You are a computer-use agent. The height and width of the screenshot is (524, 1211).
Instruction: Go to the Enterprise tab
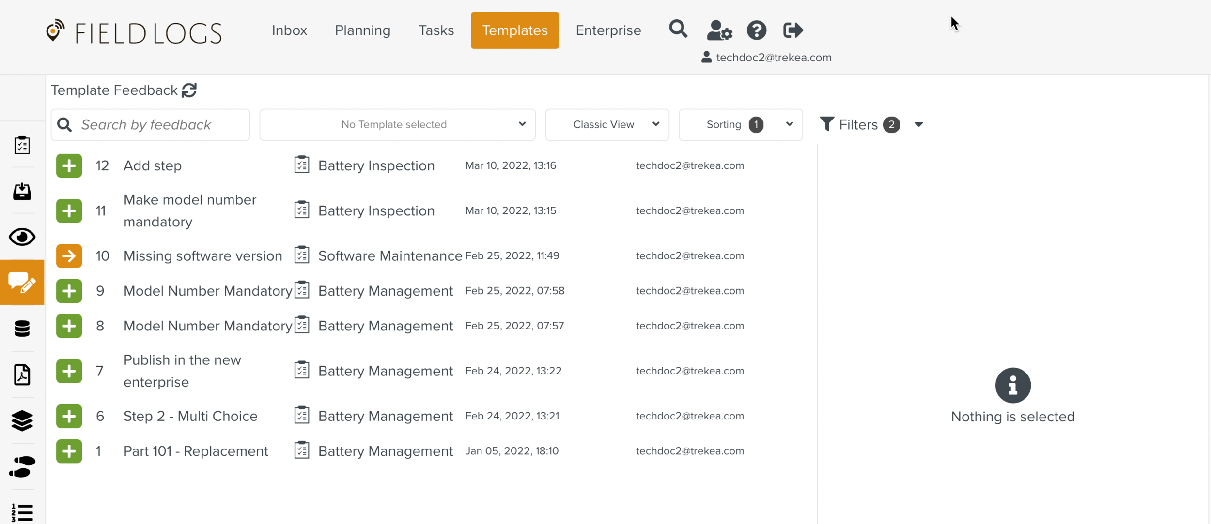click(x=608, y=30)
